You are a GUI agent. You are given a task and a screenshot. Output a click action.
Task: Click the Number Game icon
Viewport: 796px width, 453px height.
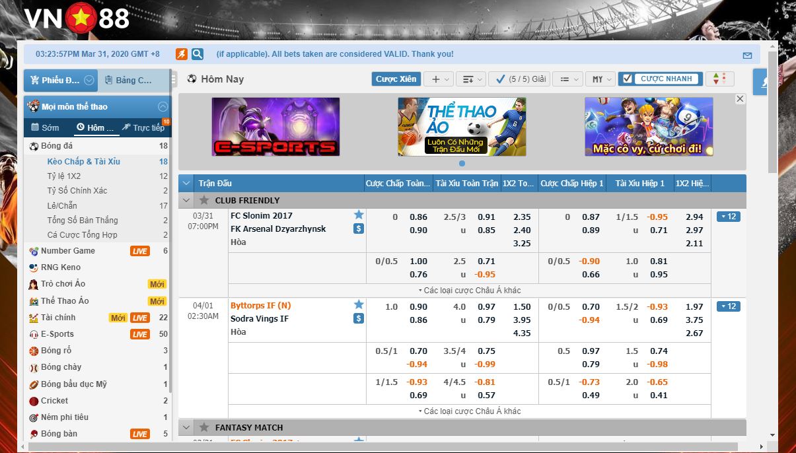click(x=34, y=251)
